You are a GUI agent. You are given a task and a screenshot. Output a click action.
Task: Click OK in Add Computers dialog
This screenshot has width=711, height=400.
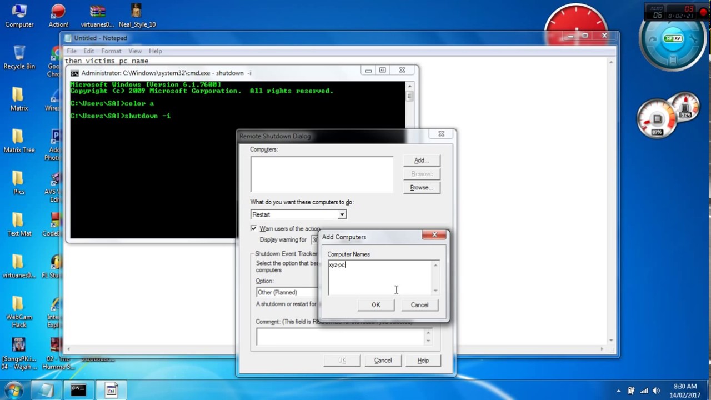pyautogui.click(x=376, y=304)
